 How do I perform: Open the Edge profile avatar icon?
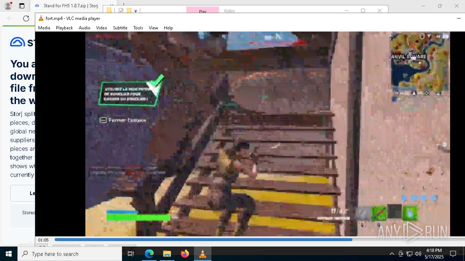tap(8, 6)
